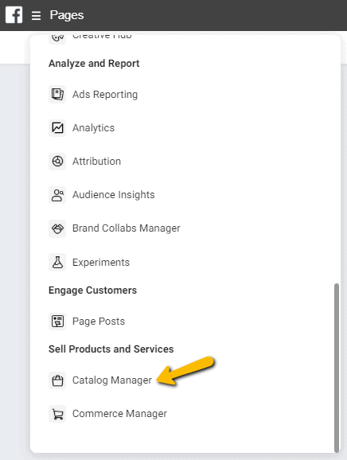This screenshot has height=460, width=347.
Task: Click the Catalog Manager bag icon
Action: tap(57, 380)
